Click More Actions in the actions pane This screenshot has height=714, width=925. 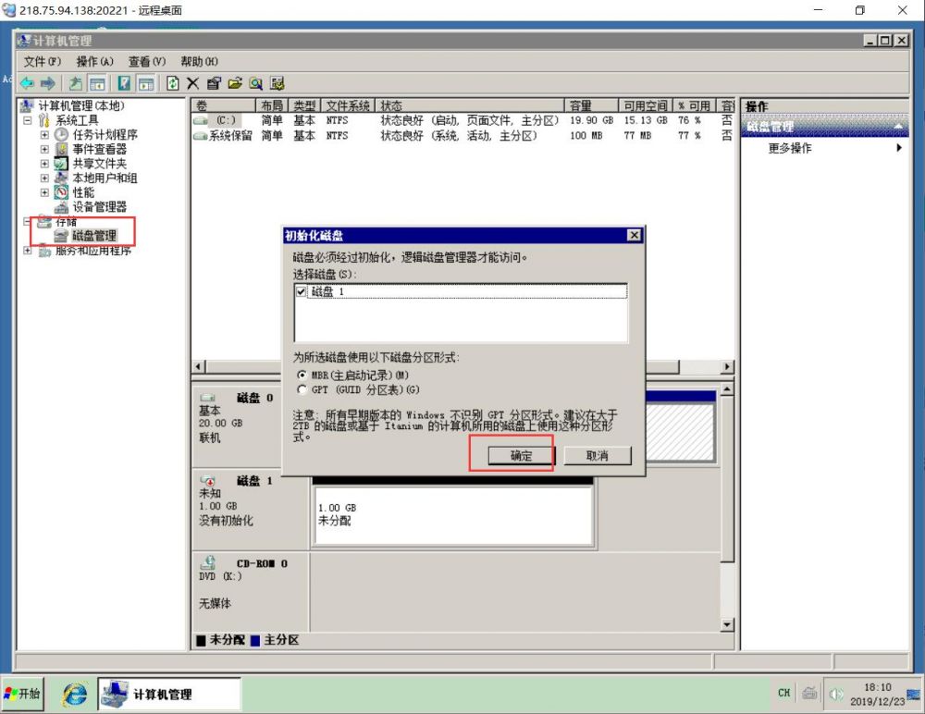[x=790, y=148]
